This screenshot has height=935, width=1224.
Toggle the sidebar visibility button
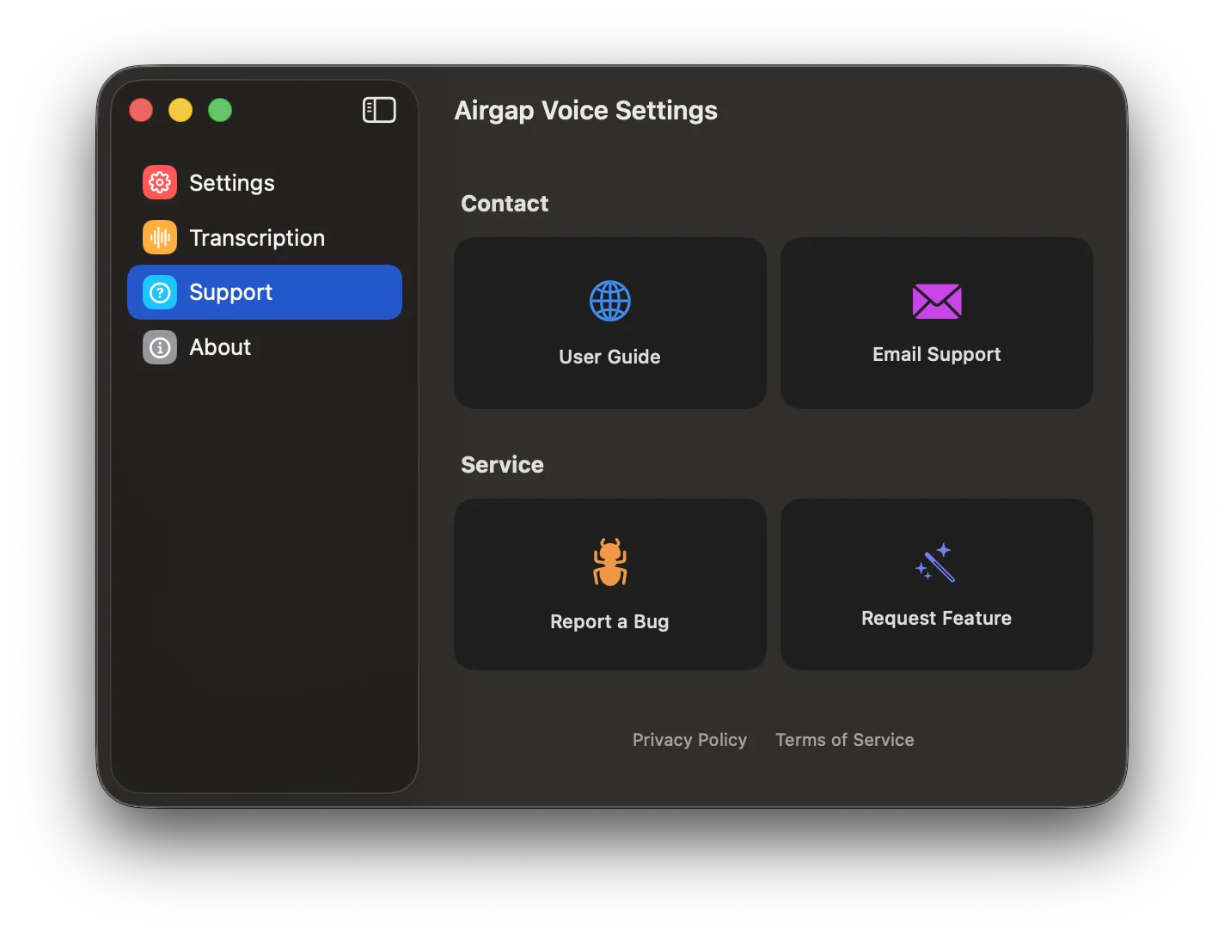point(379,110)
